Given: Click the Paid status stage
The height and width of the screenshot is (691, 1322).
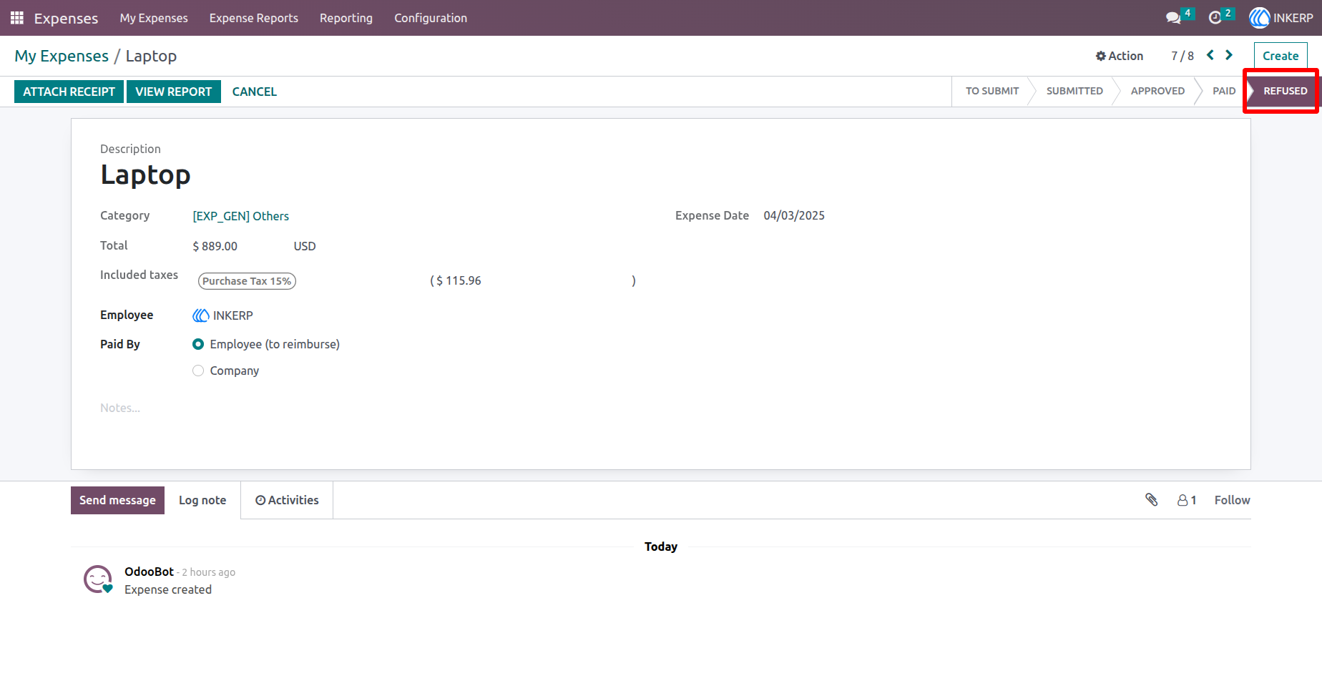Looking at the screenshot, I should point(1224,91).
